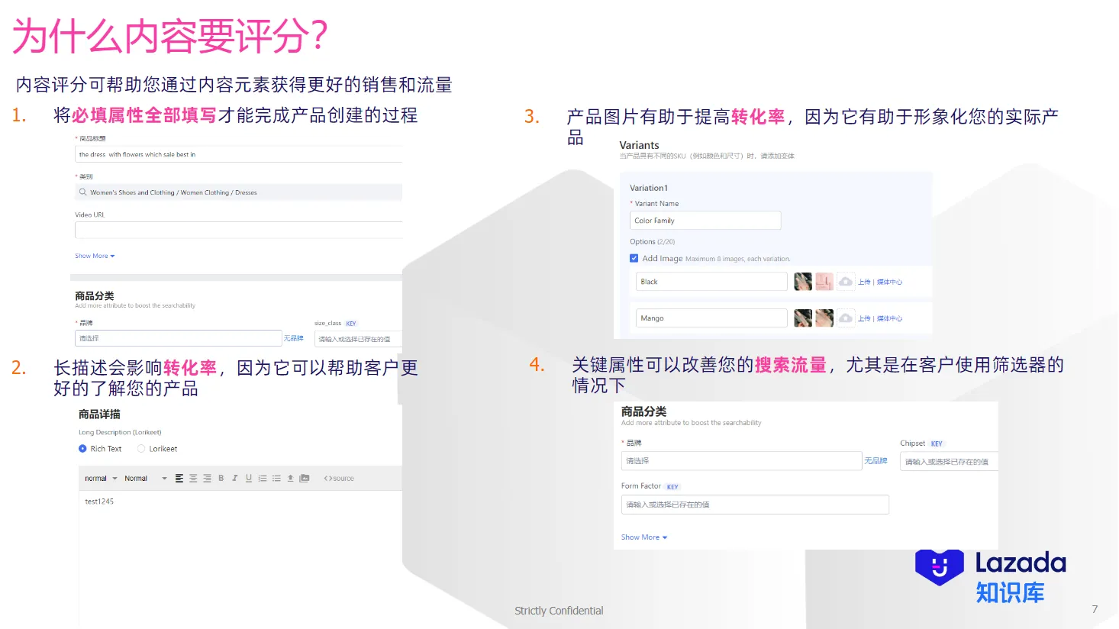Select the Rich Text radio button

pos(84,448)
